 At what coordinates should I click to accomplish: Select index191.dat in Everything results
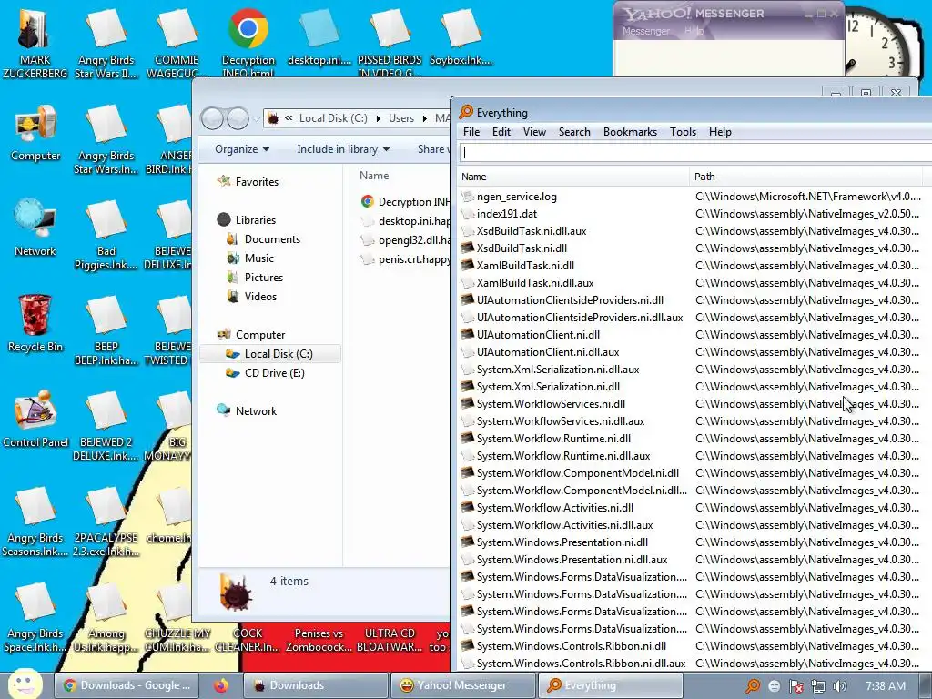click(506, 214)
